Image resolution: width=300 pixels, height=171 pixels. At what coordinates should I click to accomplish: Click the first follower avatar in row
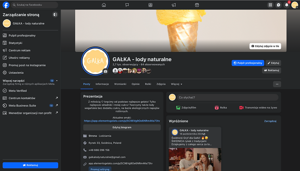[115, 71]
